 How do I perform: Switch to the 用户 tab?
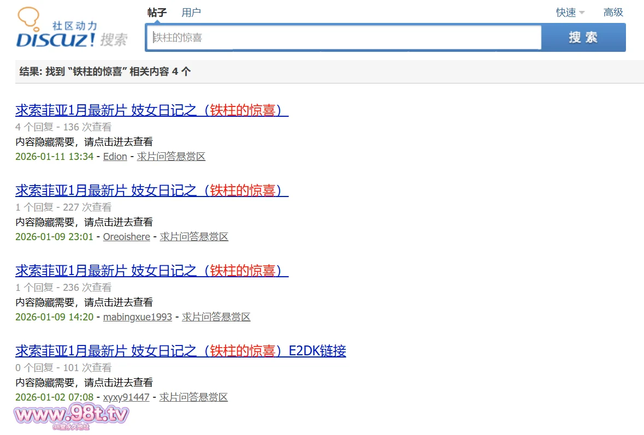pos(191,13)
